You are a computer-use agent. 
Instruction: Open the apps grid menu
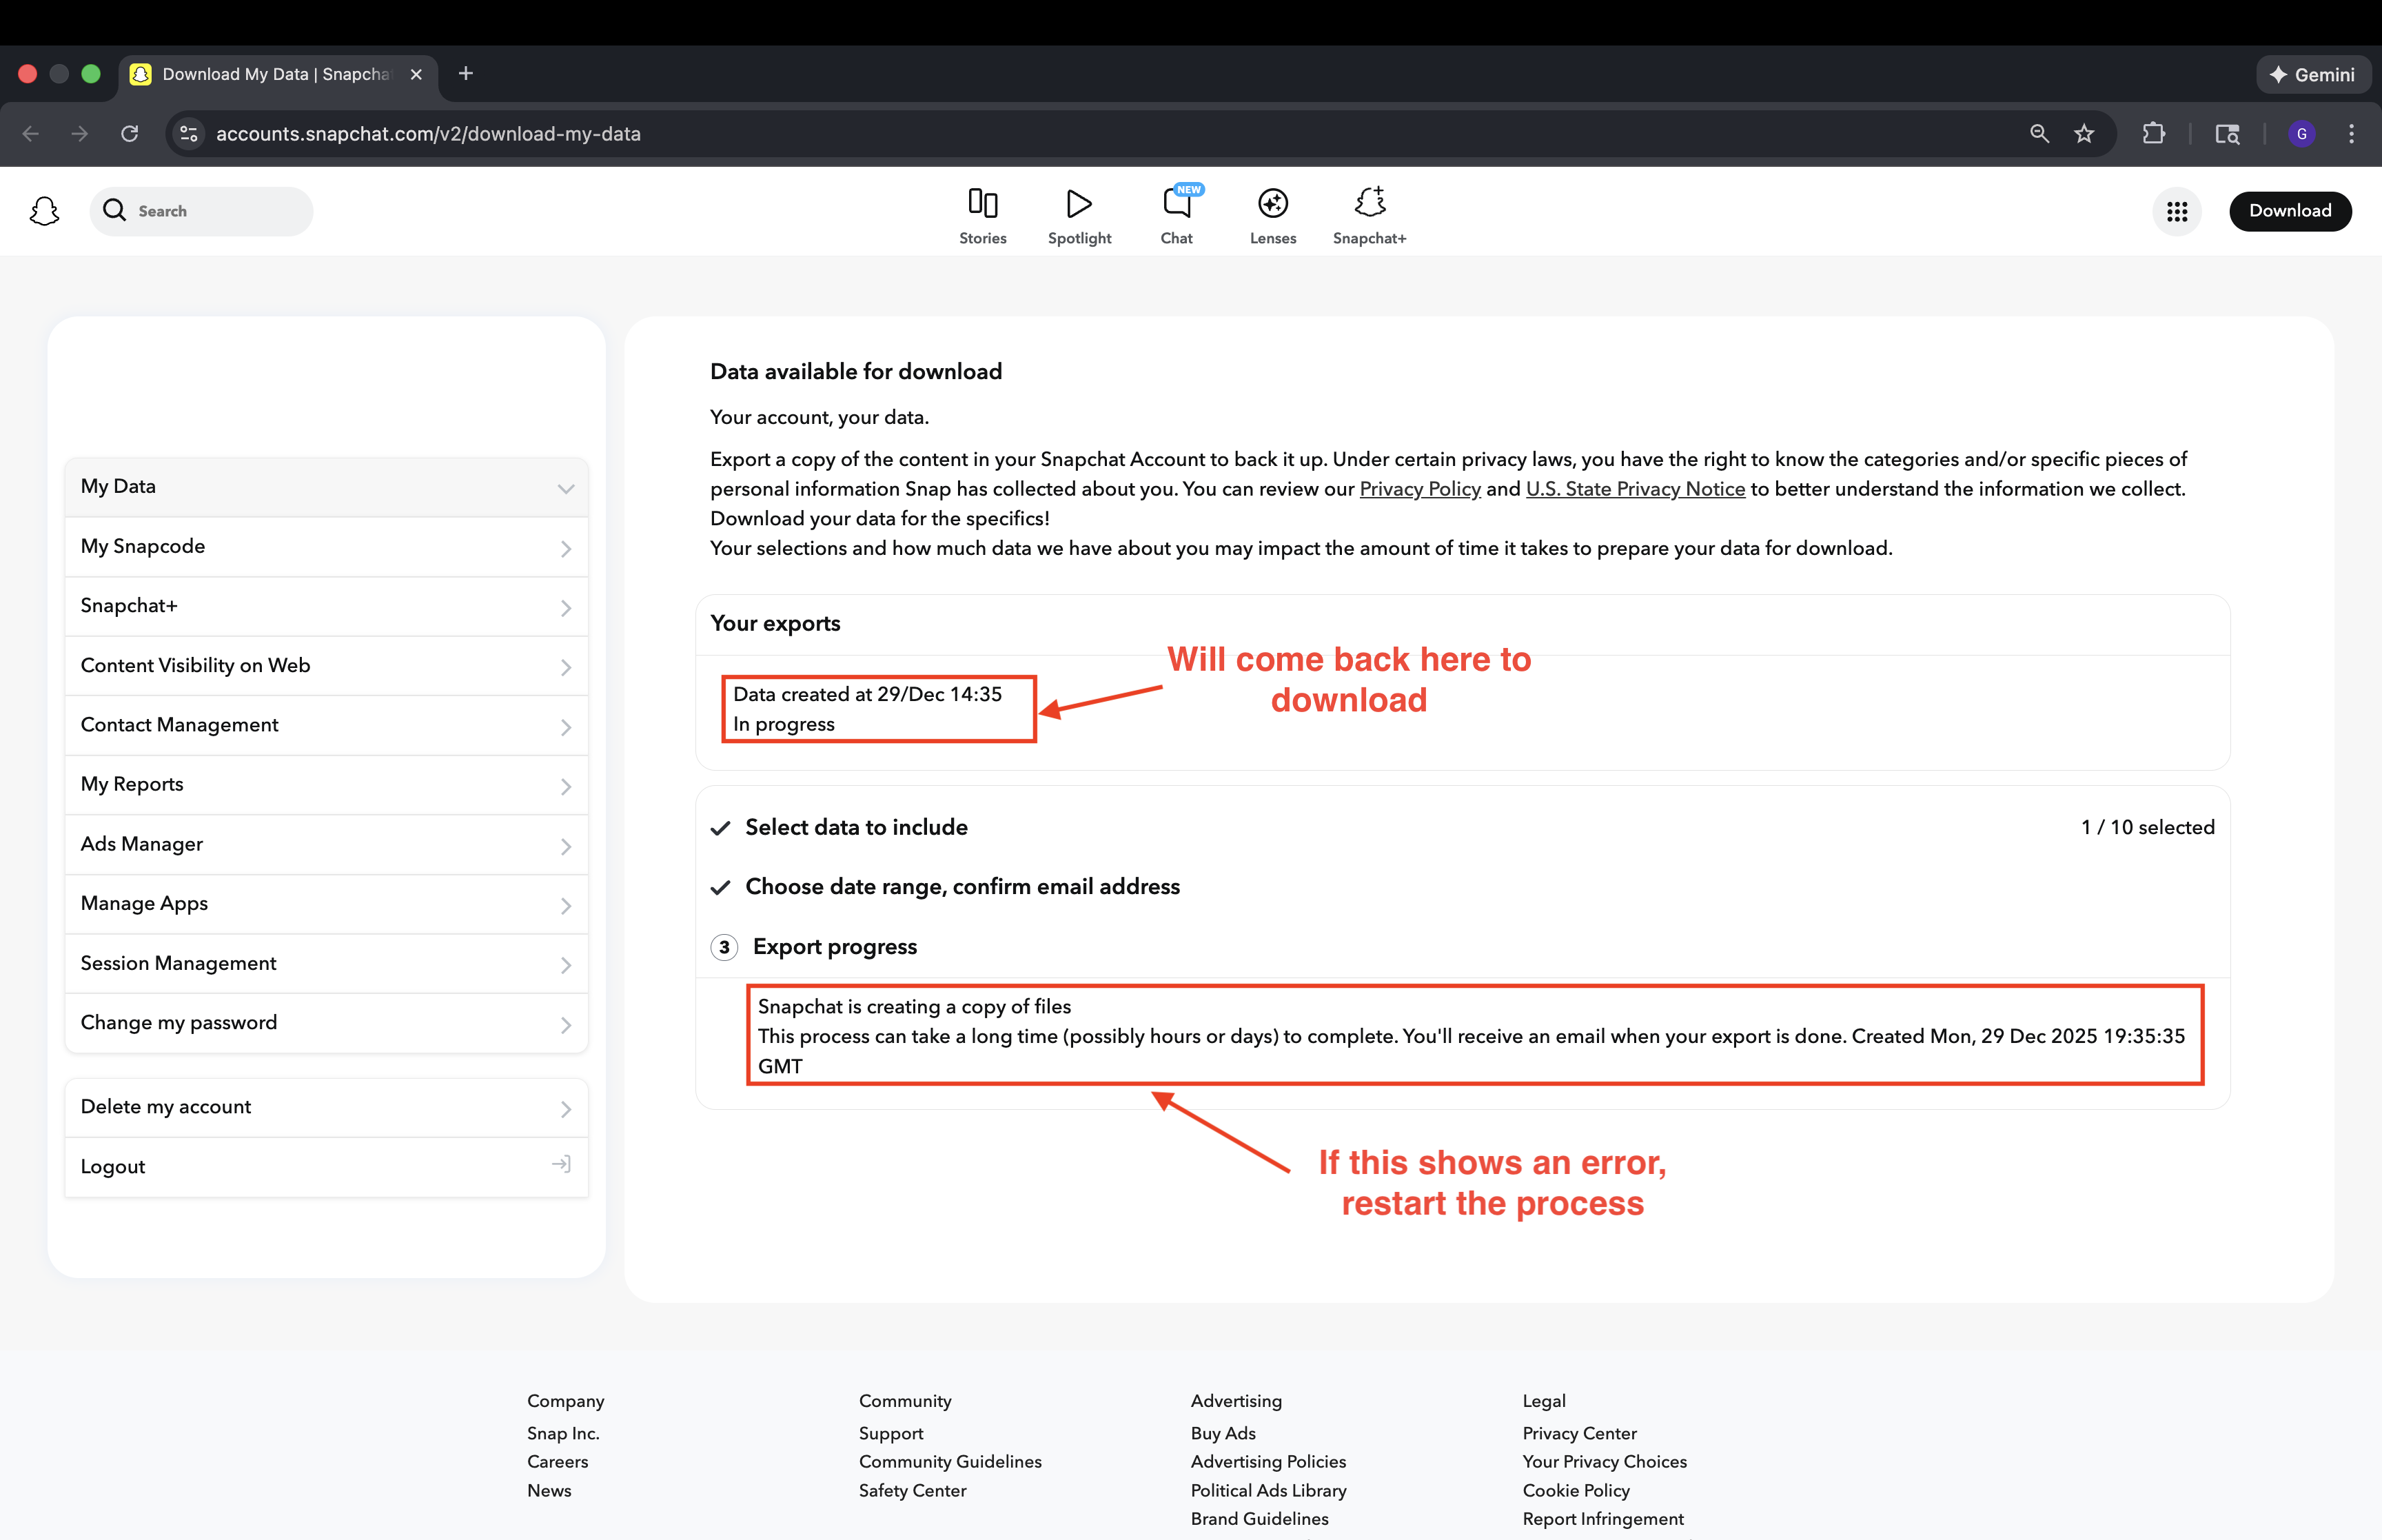click(x=2176, y=211)
